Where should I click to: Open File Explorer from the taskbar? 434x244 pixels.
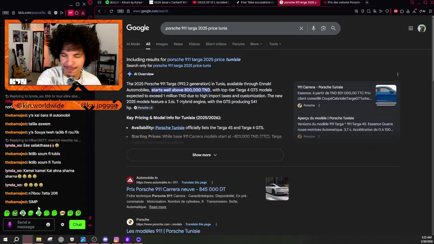pyautogui.click(x=39, y=240)
